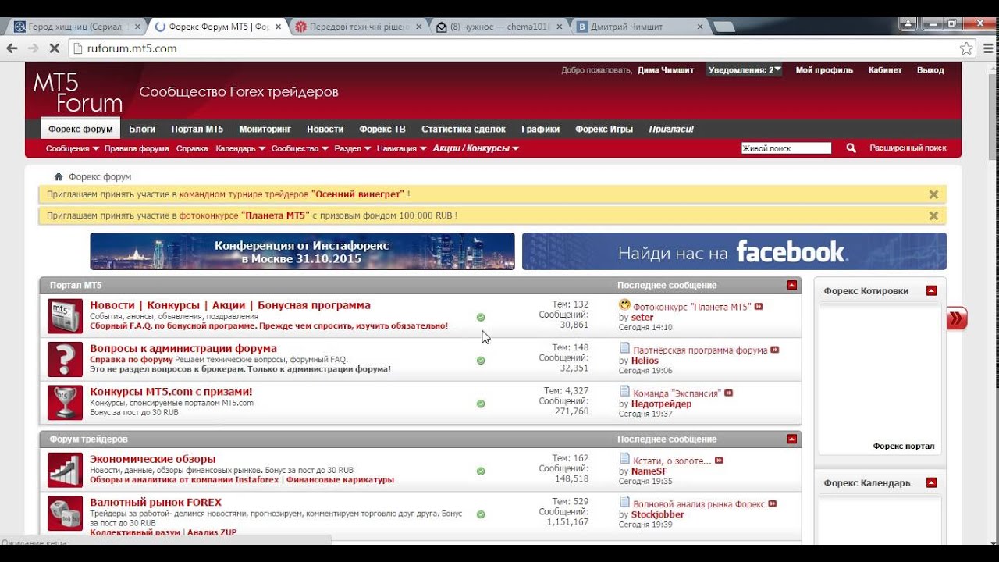Screen dimensions: 999x562
Task: Open the Новости Конкурсы Акции forum icon
Action: [x=65, y=316]
